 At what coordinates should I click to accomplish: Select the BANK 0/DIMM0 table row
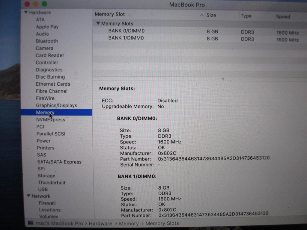200,31
